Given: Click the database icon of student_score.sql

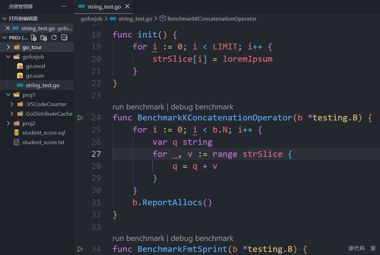Looking at the screenshot, I should (x=17, y=132).
